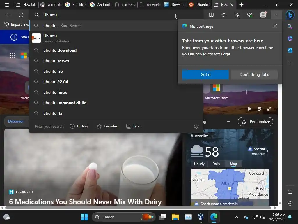Open feed more options next to Personalize
The image size is (298, 224).
point(228,122)
